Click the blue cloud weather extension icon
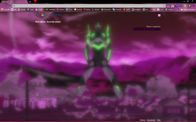This screenshot has width=196, height=122. click(173, 6)
